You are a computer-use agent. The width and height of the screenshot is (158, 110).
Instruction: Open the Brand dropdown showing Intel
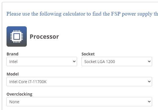pyautogui.click(x=42, y=62)
